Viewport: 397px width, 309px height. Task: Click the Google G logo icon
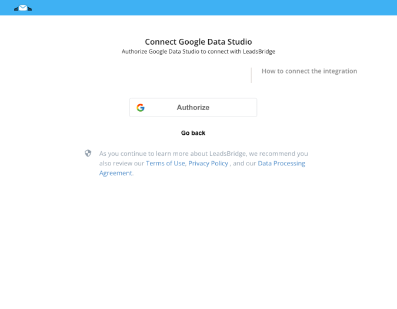141,108
